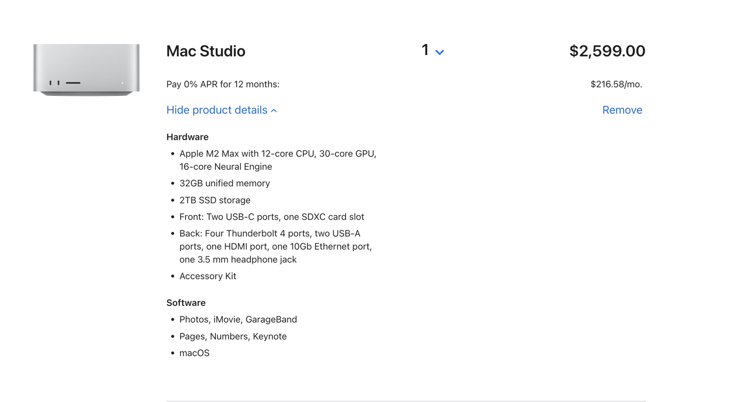Click the Software heading
This screenshot has width=741, height=402.
click(x=186, y=303)
